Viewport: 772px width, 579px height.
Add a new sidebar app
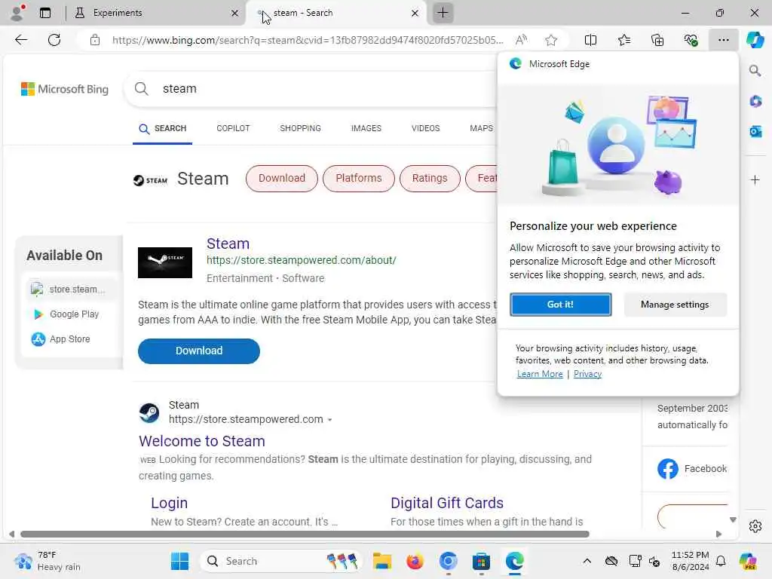755,179
